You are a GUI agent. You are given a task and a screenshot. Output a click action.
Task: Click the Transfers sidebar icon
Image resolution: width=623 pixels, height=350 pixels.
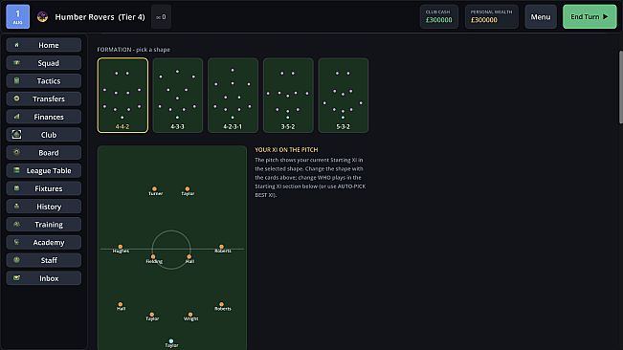point(16,98)
